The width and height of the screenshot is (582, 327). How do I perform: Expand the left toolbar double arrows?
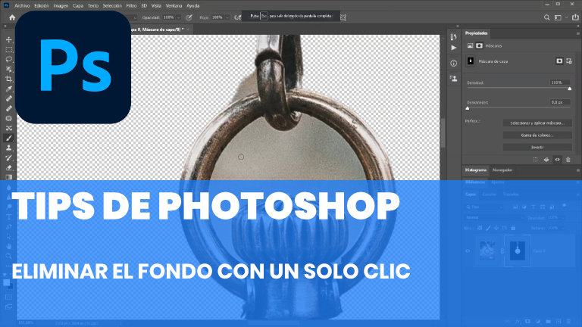pyautogui.click(x=5, y=26)
